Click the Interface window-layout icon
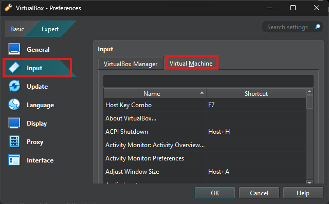 pos(14,160)
